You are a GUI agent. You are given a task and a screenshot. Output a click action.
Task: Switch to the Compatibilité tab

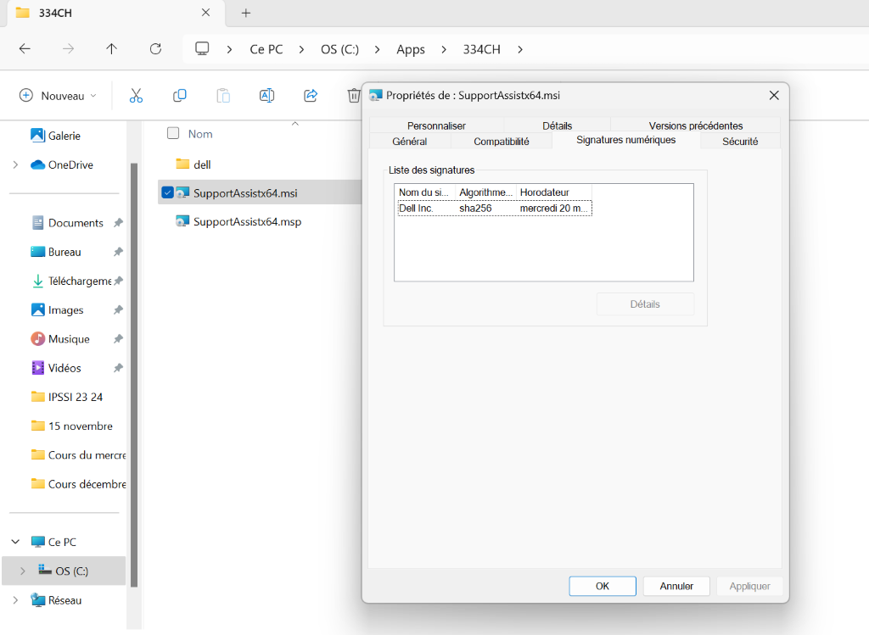tap(502, 142)
